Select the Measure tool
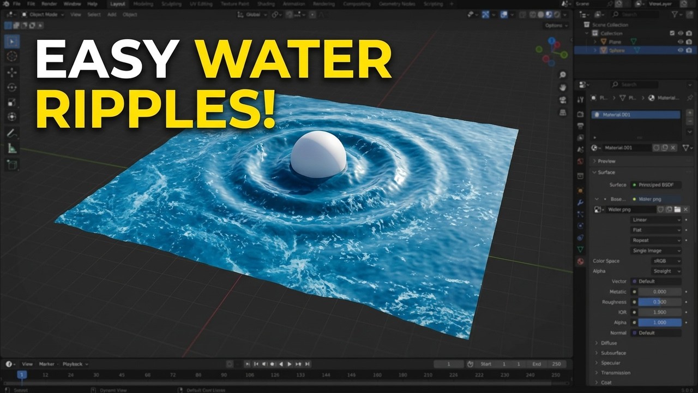 coord(12,148)
